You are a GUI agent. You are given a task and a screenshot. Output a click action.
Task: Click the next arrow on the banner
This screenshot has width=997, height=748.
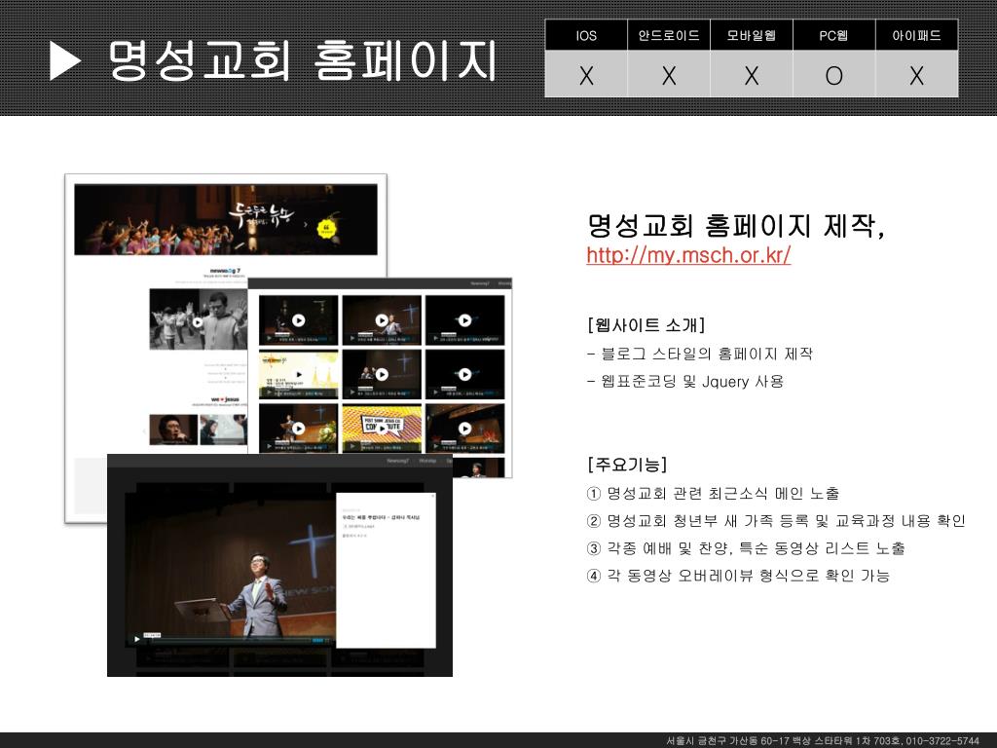point(305,224)
